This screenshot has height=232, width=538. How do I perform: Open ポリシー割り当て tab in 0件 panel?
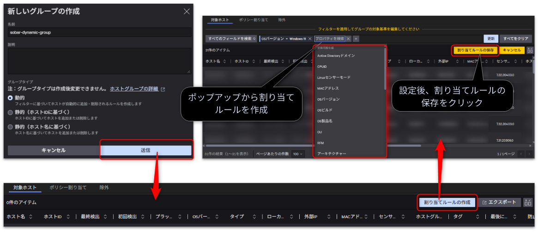point(68,187)
